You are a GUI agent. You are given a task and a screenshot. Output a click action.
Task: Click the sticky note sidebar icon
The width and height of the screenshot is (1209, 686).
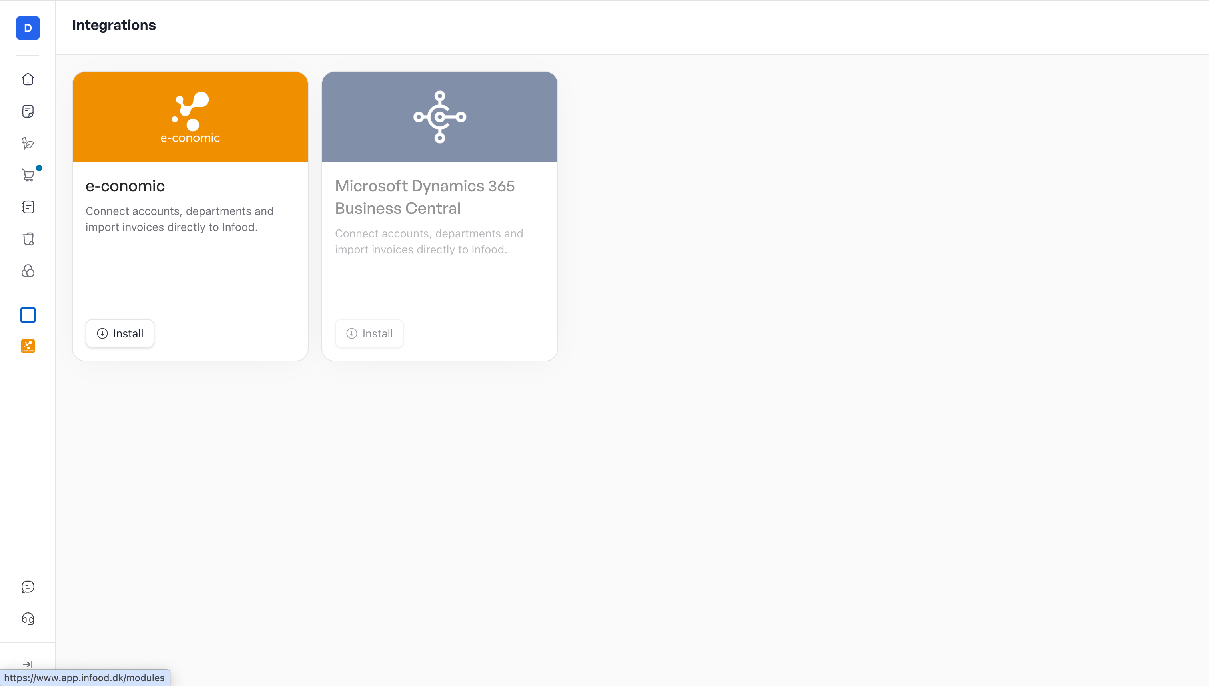tap(28, 111)
